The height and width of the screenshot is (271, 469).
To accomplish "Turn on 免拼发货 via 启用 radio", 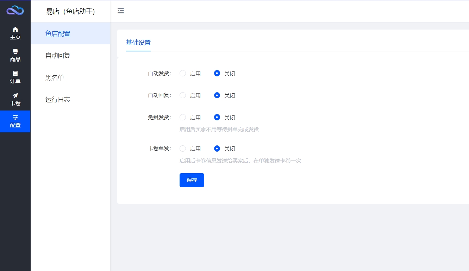I will coord(183,117).
